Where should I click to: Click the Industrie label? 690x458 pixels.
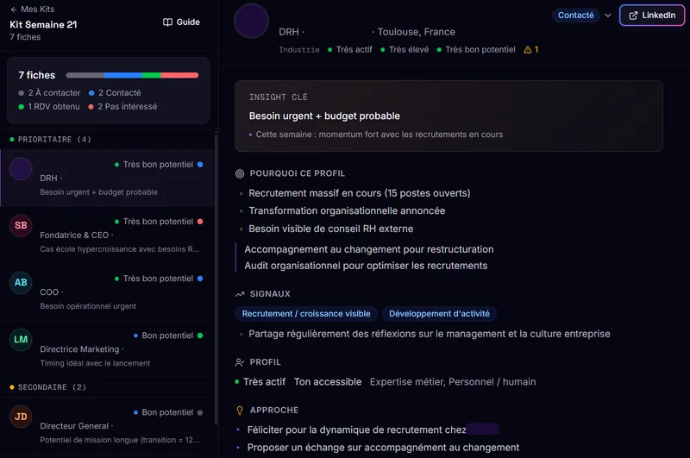pyautogui.click(x=299, y=50)
